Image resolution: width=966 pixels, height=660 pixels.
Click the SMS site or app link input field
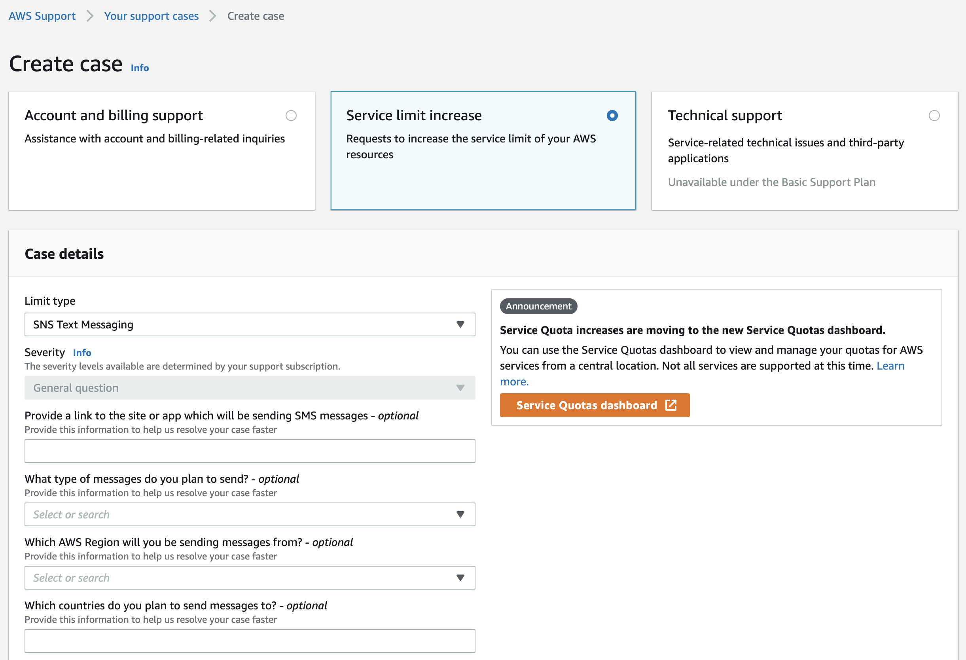pyautogui.click(x=249, y=451)
